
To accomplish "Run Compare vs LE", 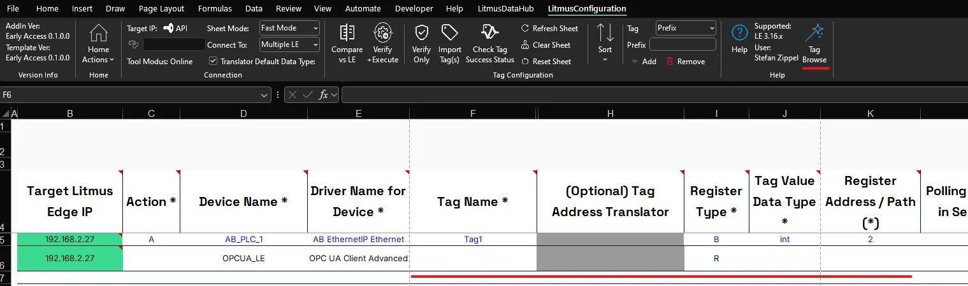I will [347, 44].
